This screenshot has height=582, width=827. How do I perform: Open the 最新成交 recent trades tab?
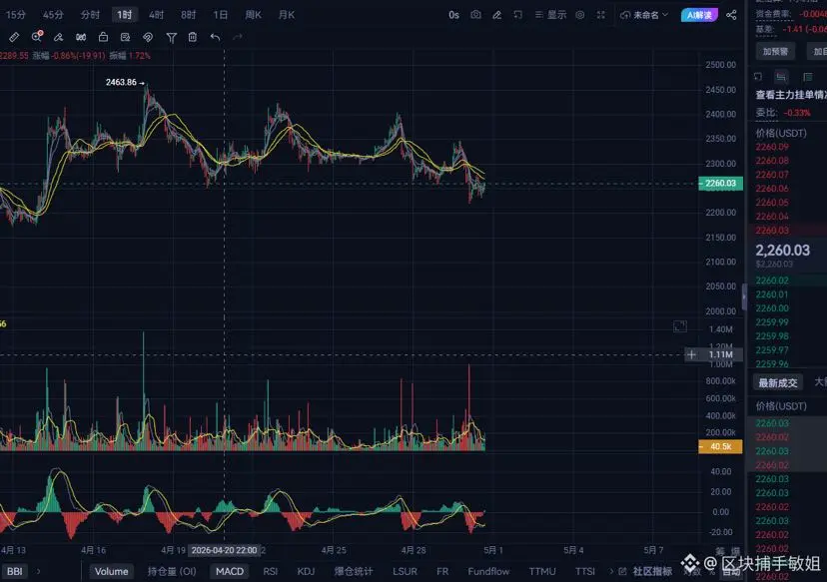click(x=777, y=383)
